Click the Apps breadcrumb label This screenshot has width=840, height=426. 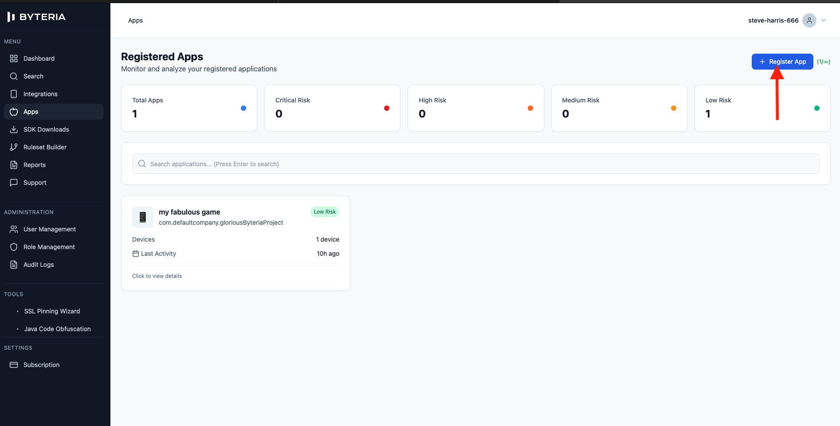tap(135, 20)
